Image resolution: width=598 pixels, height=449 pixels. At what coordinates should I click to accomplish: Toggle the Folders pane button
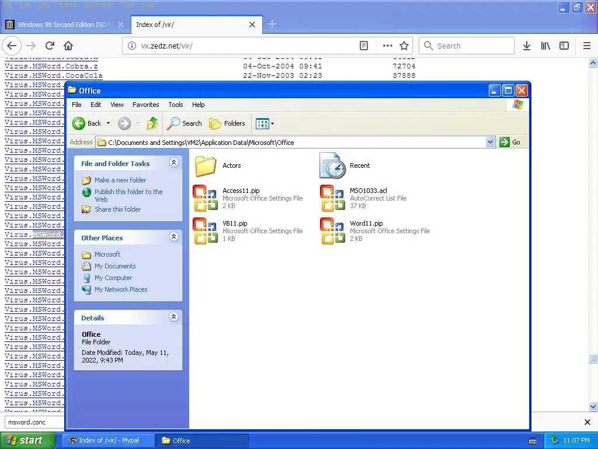coord(227,123)
